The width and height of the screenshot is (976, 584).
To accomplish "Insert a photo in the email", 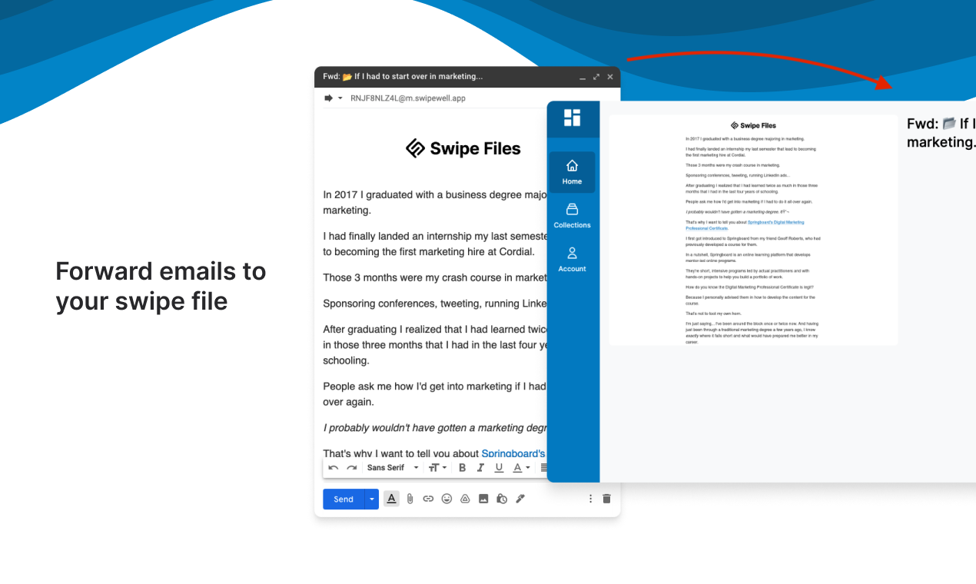I will click(x=483, y=499).
